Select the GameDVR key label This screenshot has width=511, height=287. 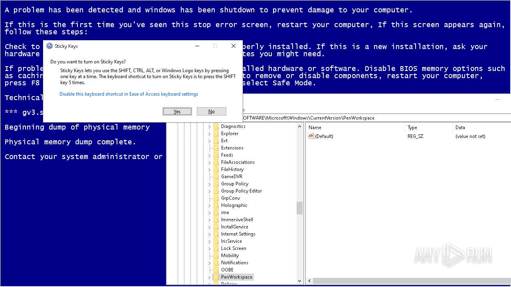232,177
